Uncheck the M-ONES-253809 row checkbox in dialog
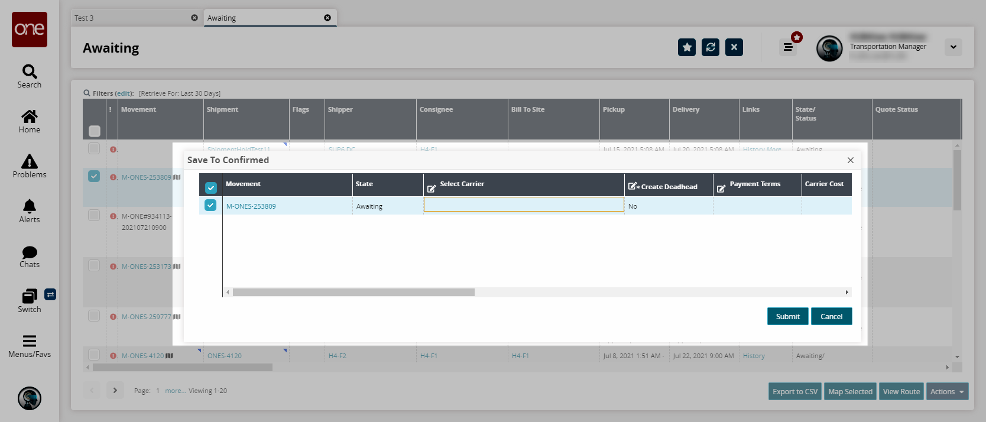 [x=210, y=205]
